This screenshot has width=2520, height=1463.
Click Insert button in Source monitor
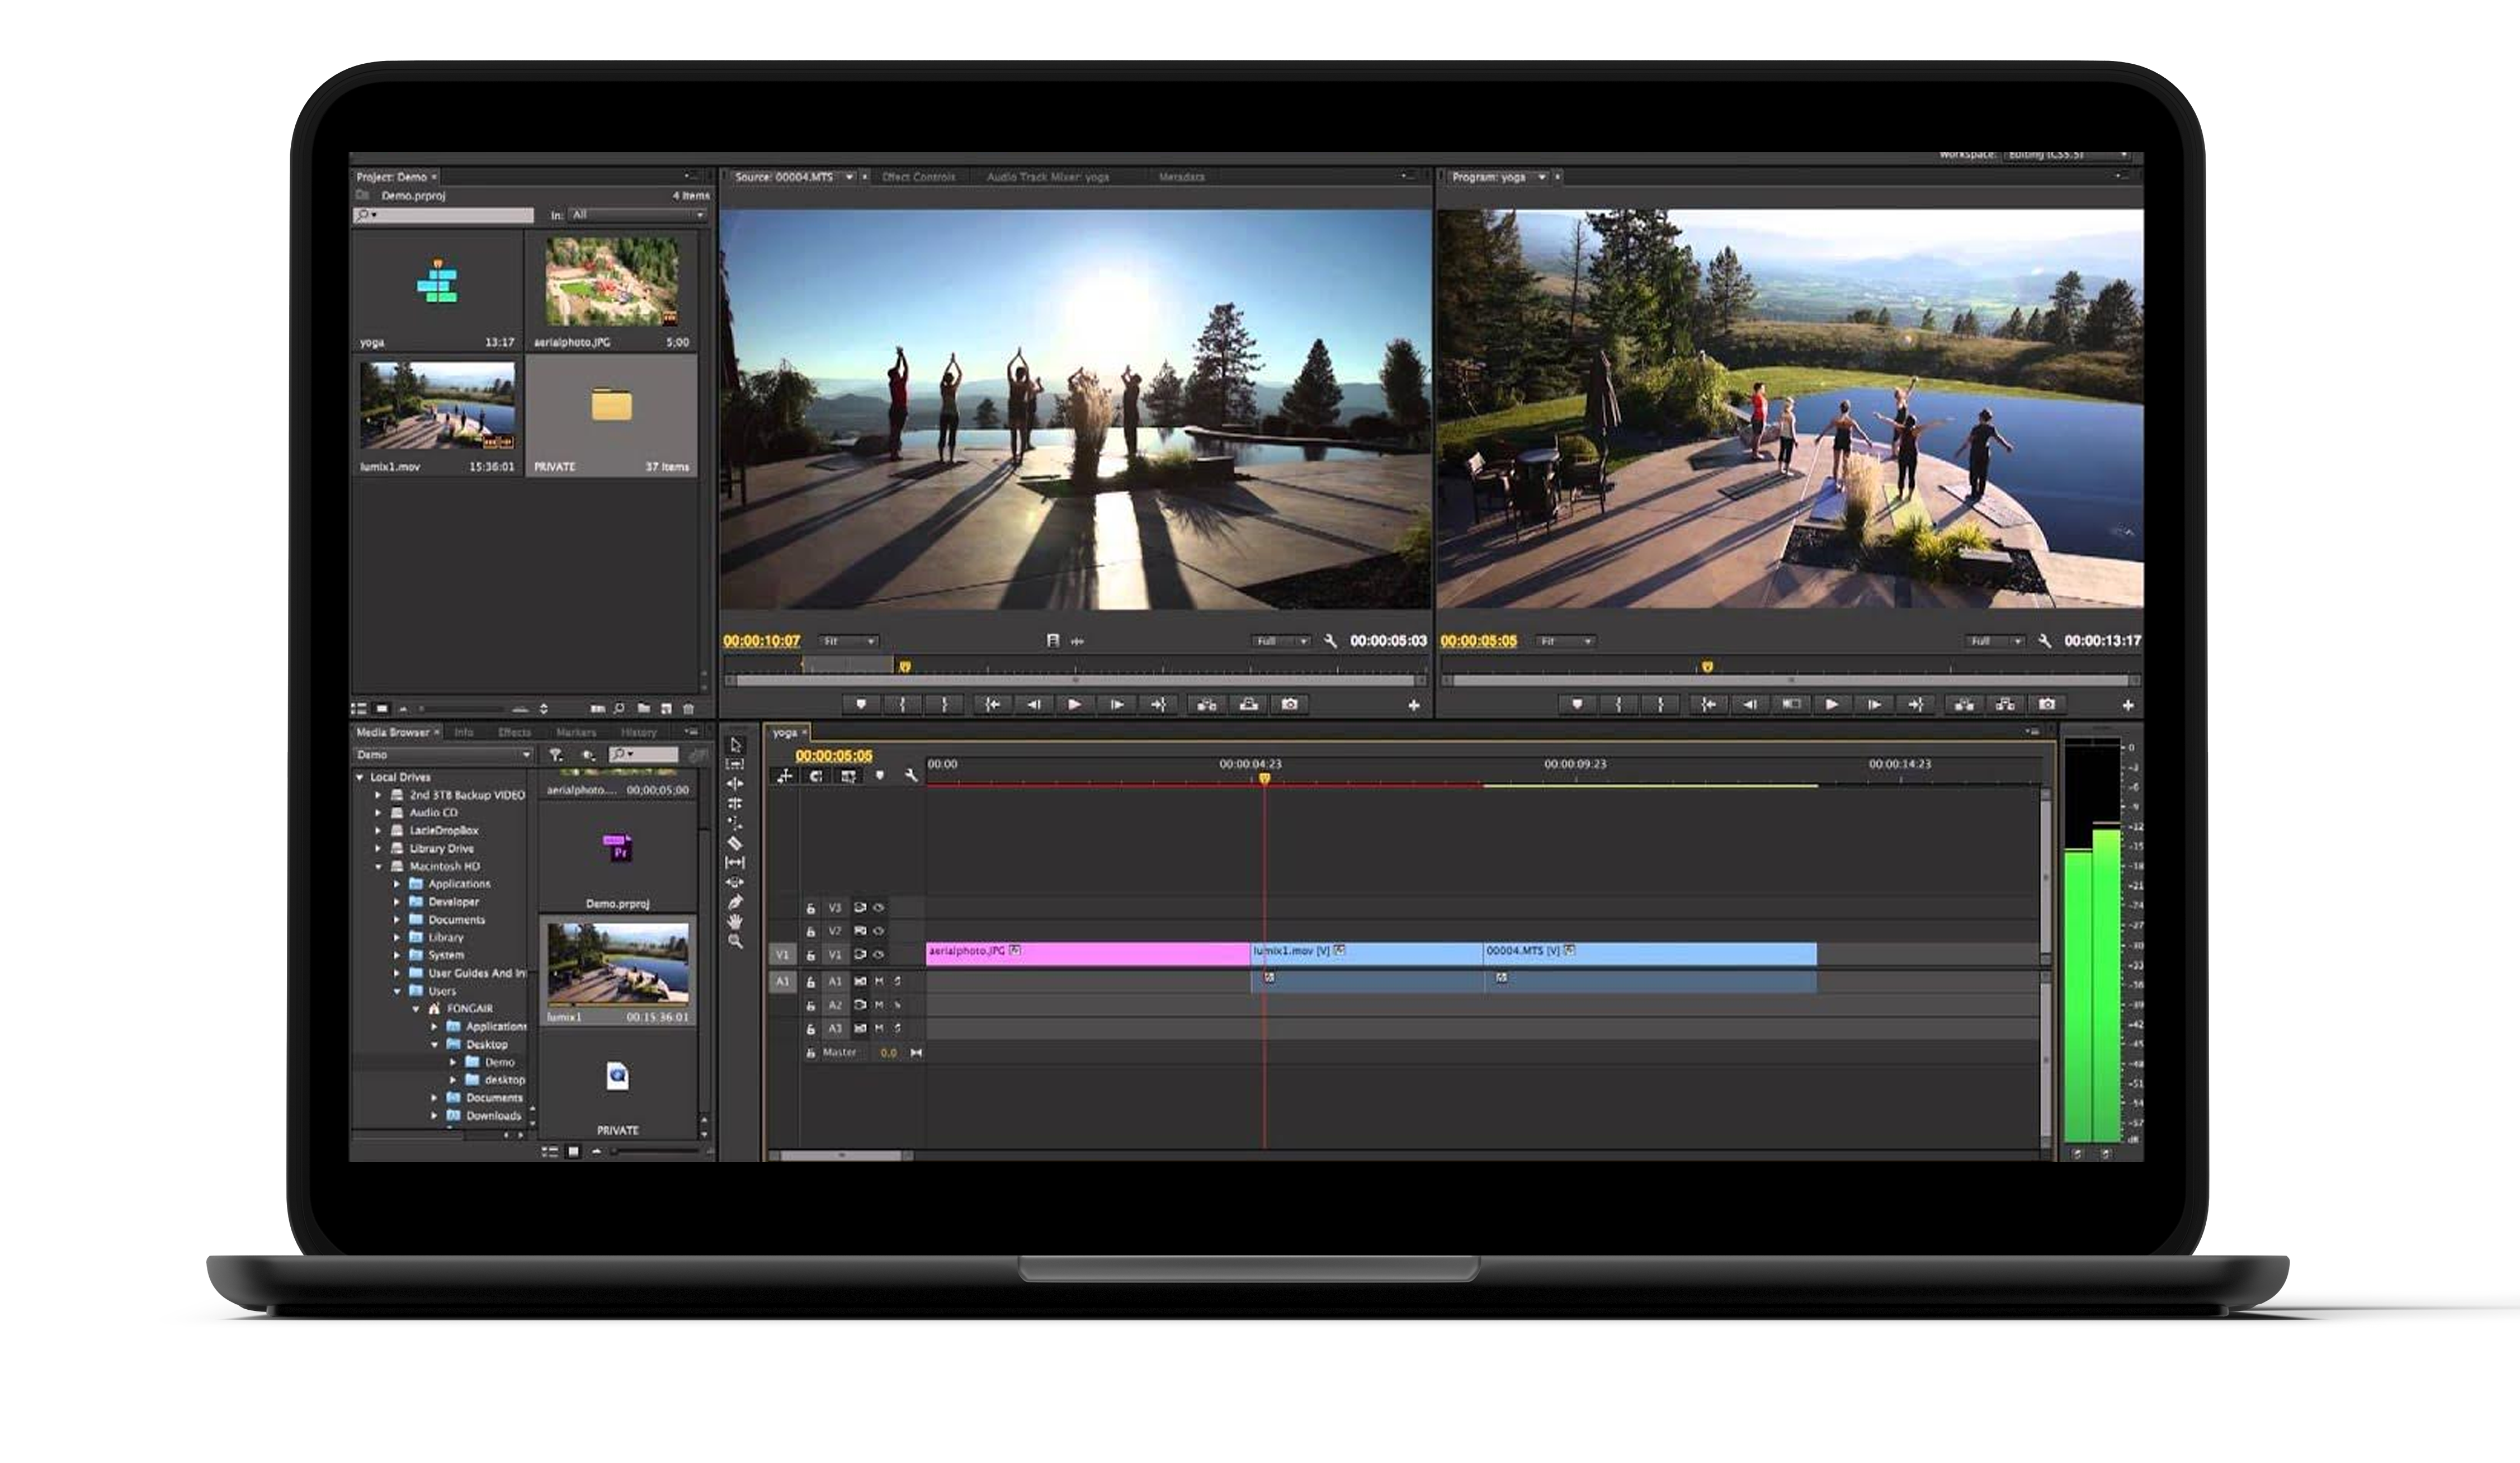(1207, 705)
